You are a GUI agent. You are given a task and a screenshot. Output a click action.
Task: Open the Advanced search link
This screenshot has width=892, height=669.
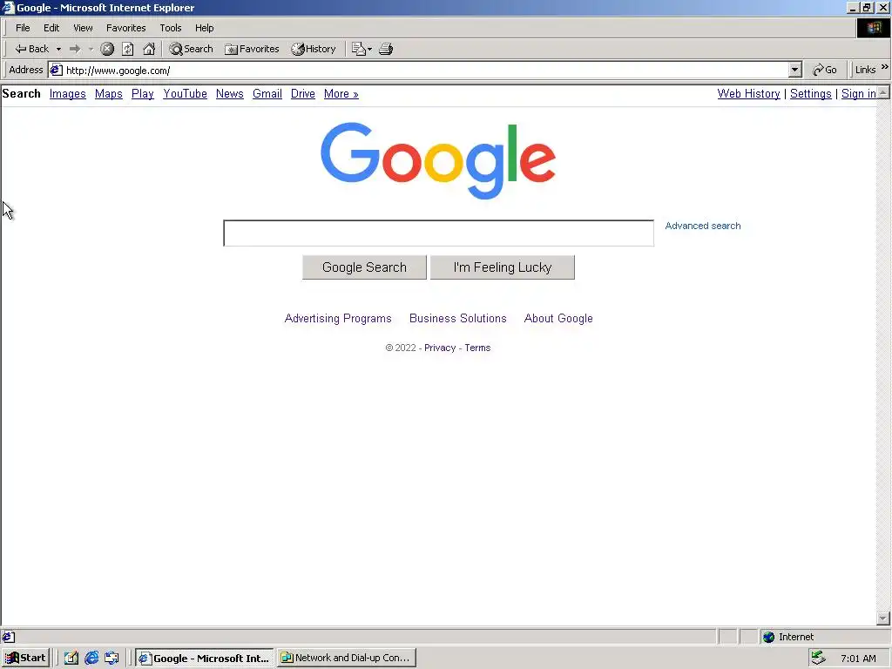click(x=703, y=226)
